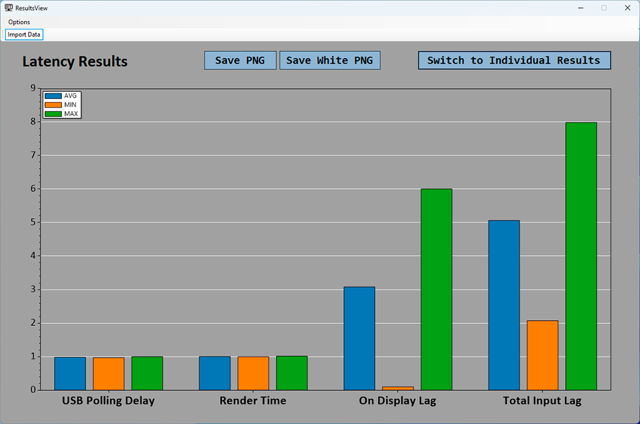Select the green MAX bar for USB Polling Delay
This screenshot has height=424, width=640.
pyautogui.click(x=147, y=373)
